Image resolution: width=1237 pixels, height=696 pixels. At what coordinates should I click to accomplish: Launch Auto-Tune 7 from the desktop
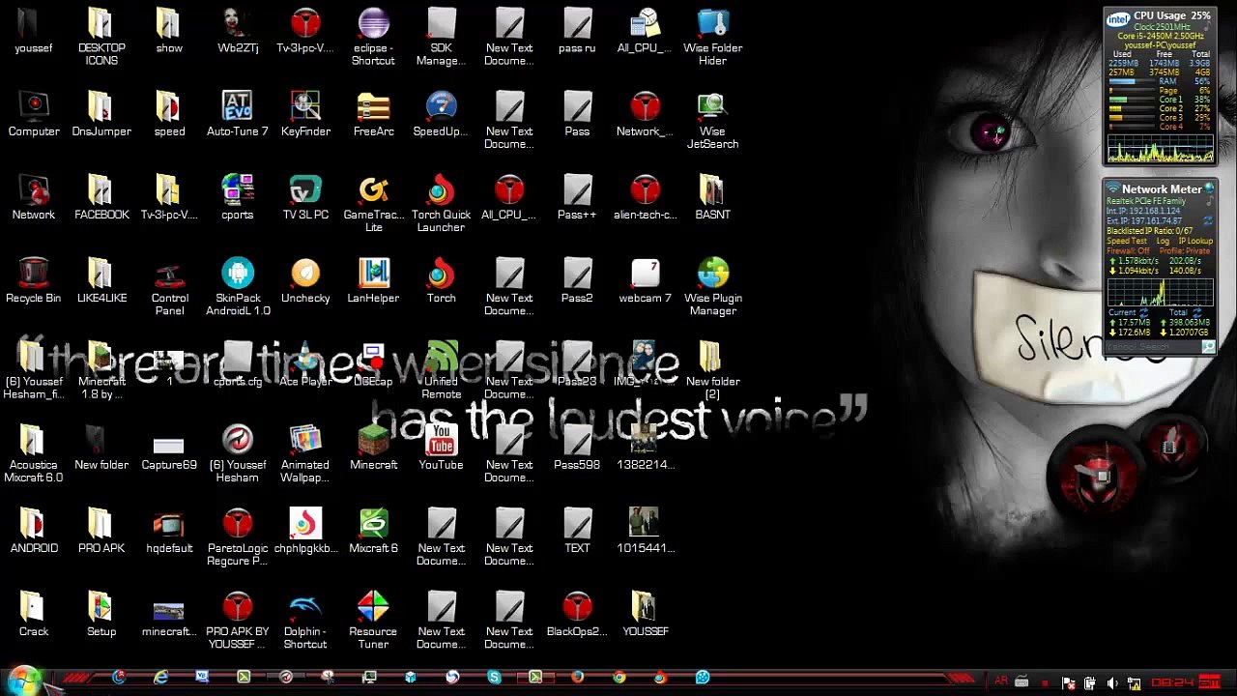coord(237,107)
